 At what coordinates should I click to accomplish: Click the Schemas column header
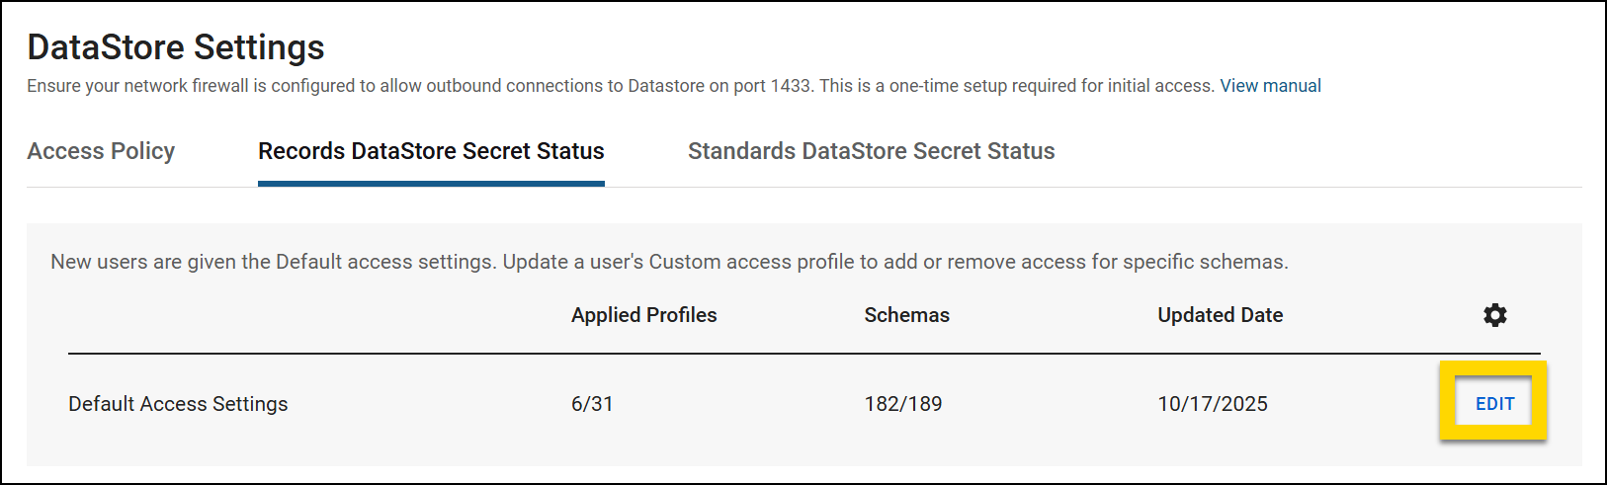[906, 315]
